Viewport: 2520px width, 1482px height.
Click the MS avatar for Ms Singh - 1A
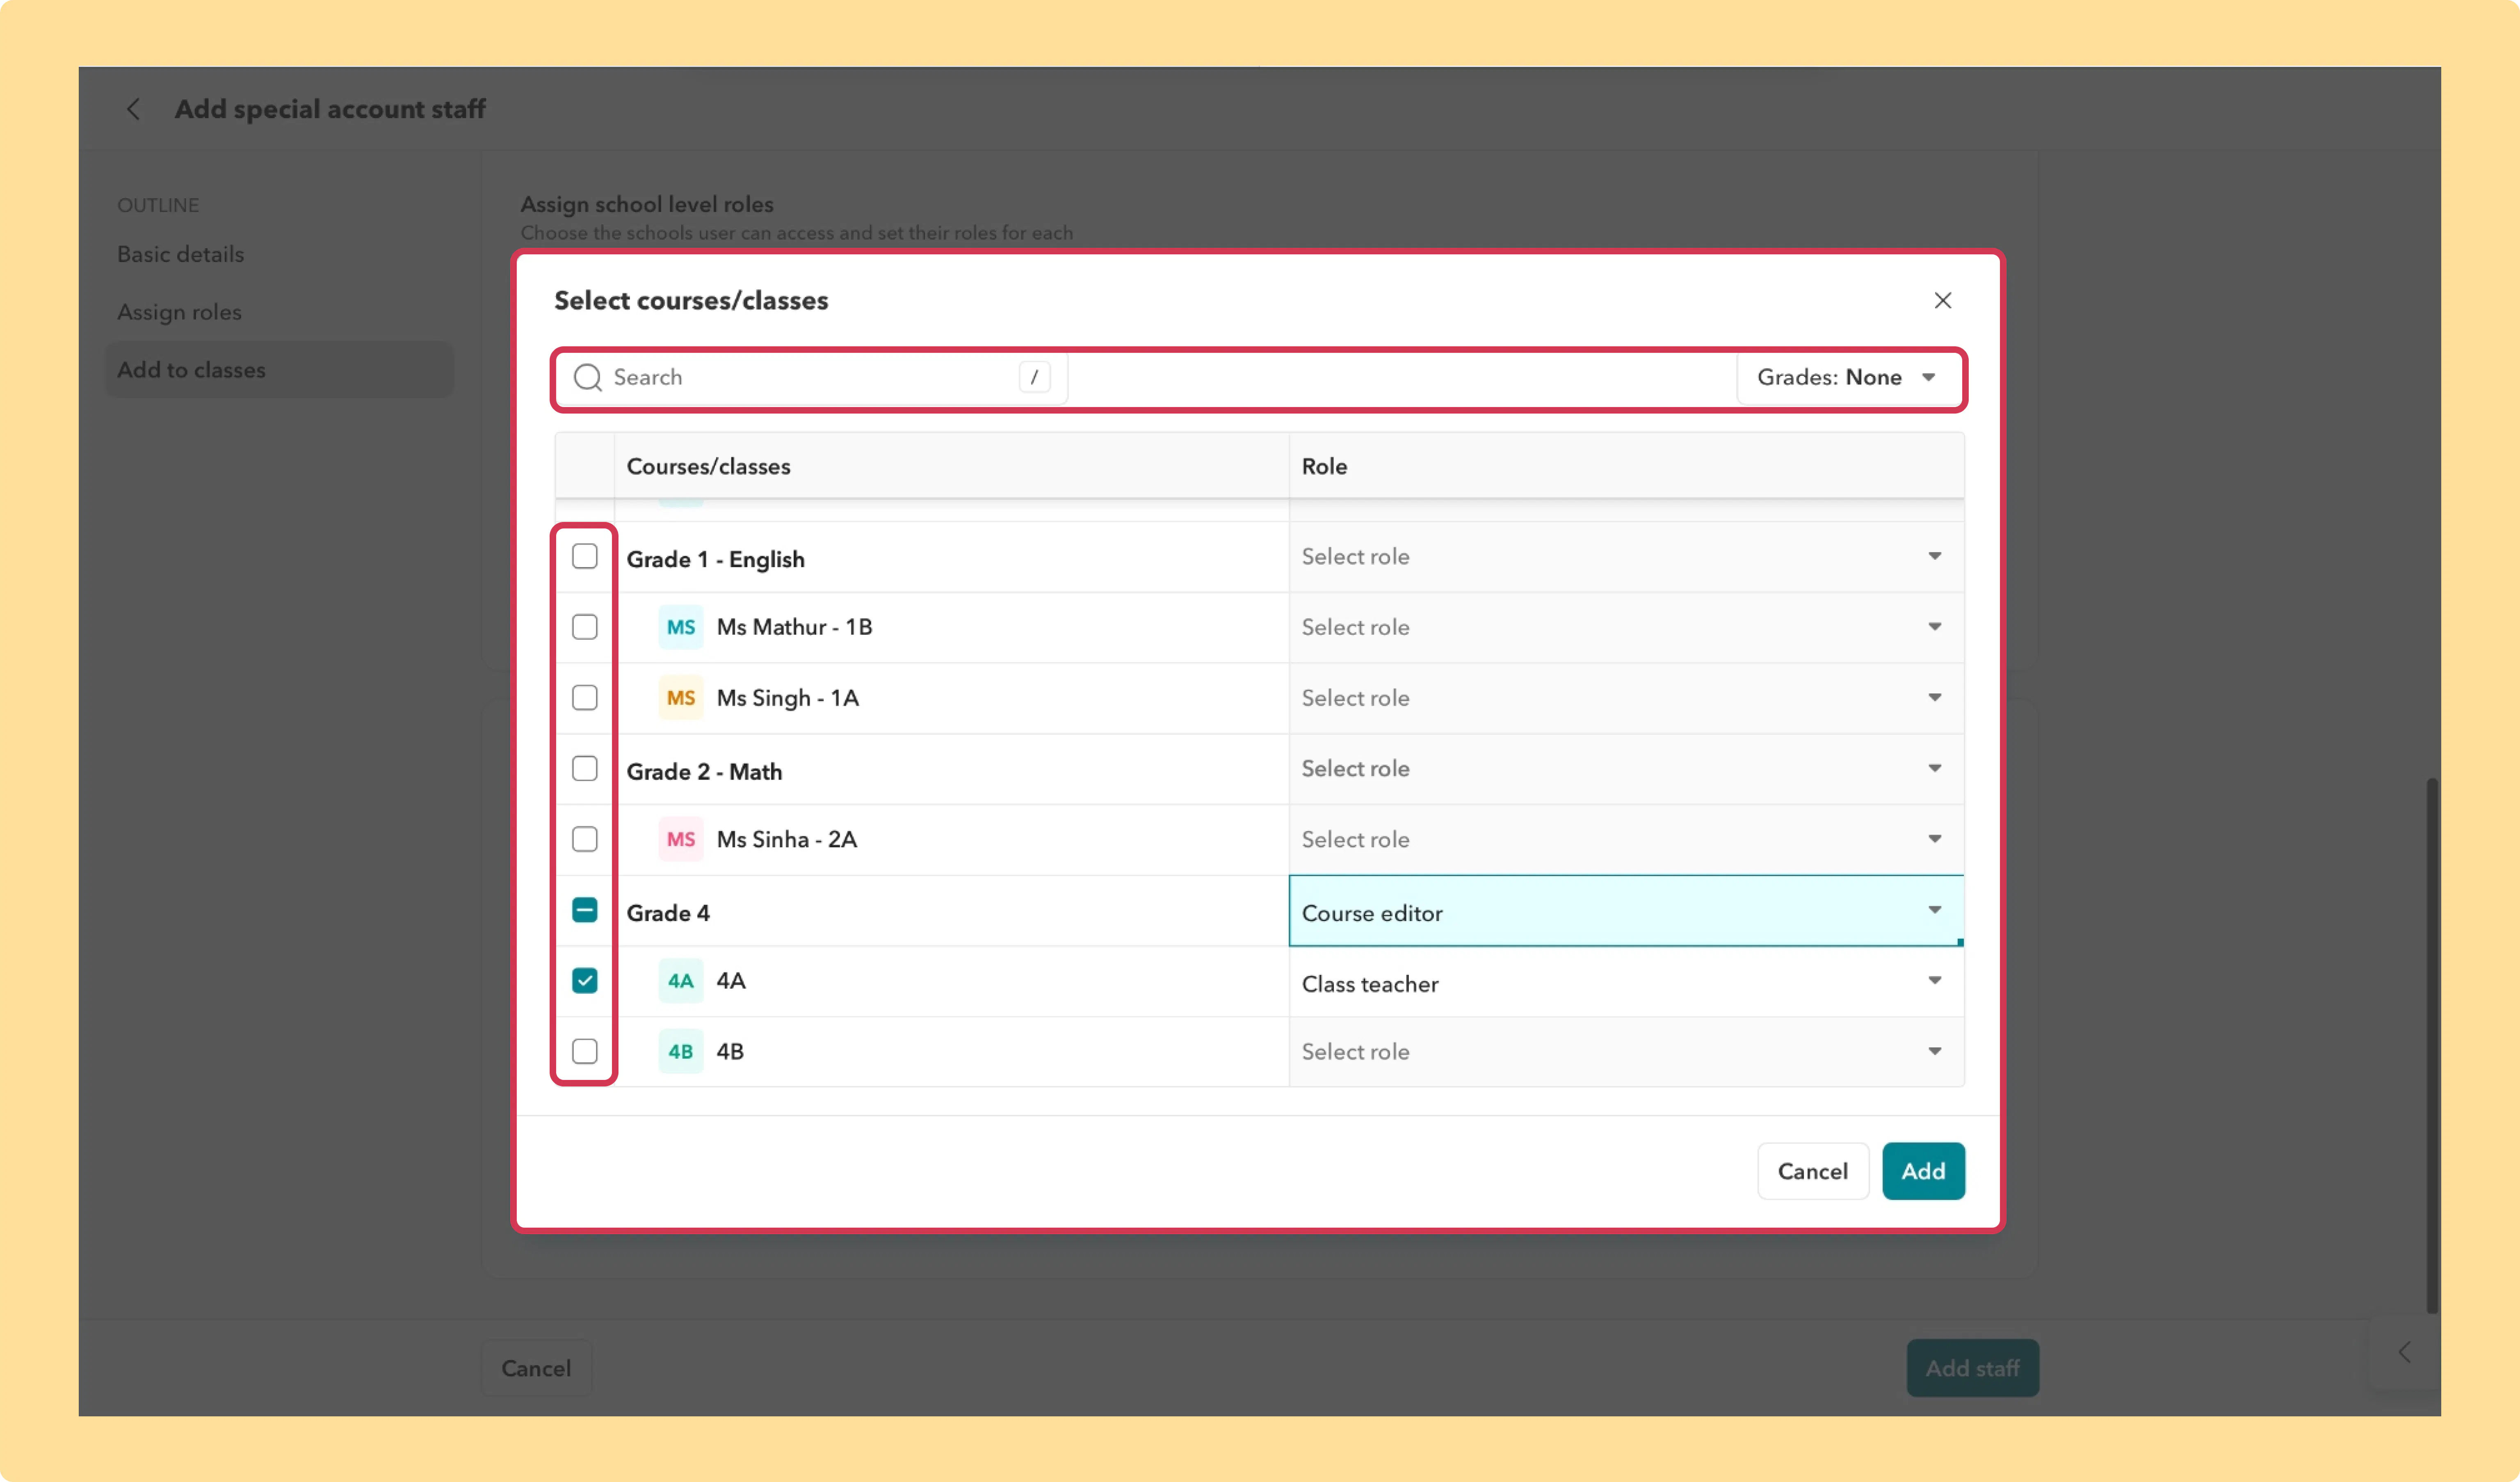(681, 698)
